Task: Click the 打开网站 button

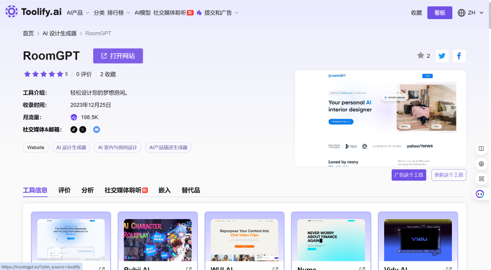Action: tap(118, 56)
